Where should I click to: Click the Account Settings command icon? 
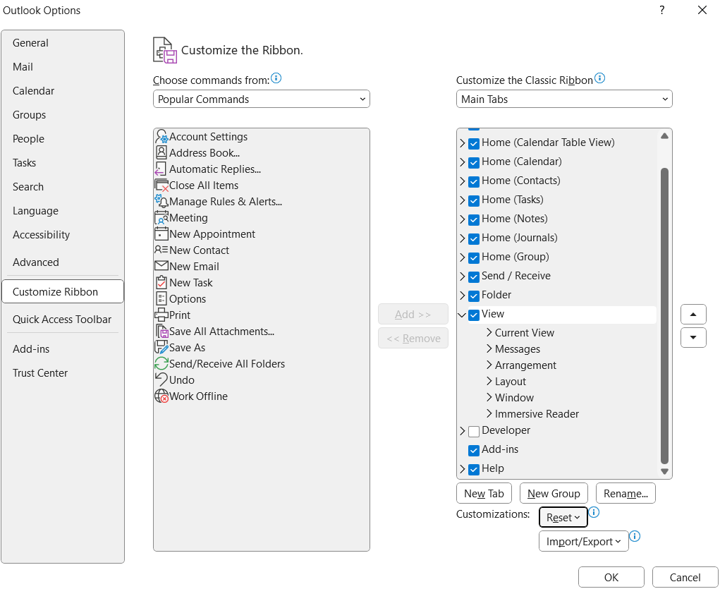coord(161,136)
